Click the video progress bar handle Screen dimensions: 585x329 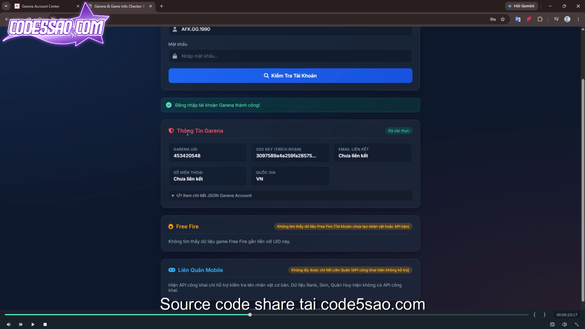click(250, 315)
